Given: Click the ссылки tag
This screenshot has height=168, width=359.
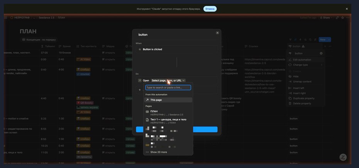Looking at the screenshot, I should tap(83, 74).
